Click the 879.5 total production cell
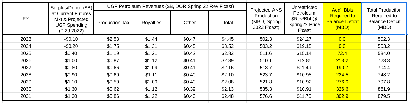The width and height of the screenshot is (410, 103). coord(384,96)
